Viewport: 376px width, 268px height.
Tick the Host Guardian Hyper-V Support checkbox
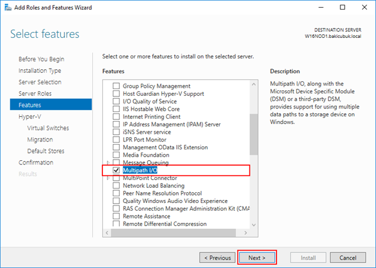point(116,93)
